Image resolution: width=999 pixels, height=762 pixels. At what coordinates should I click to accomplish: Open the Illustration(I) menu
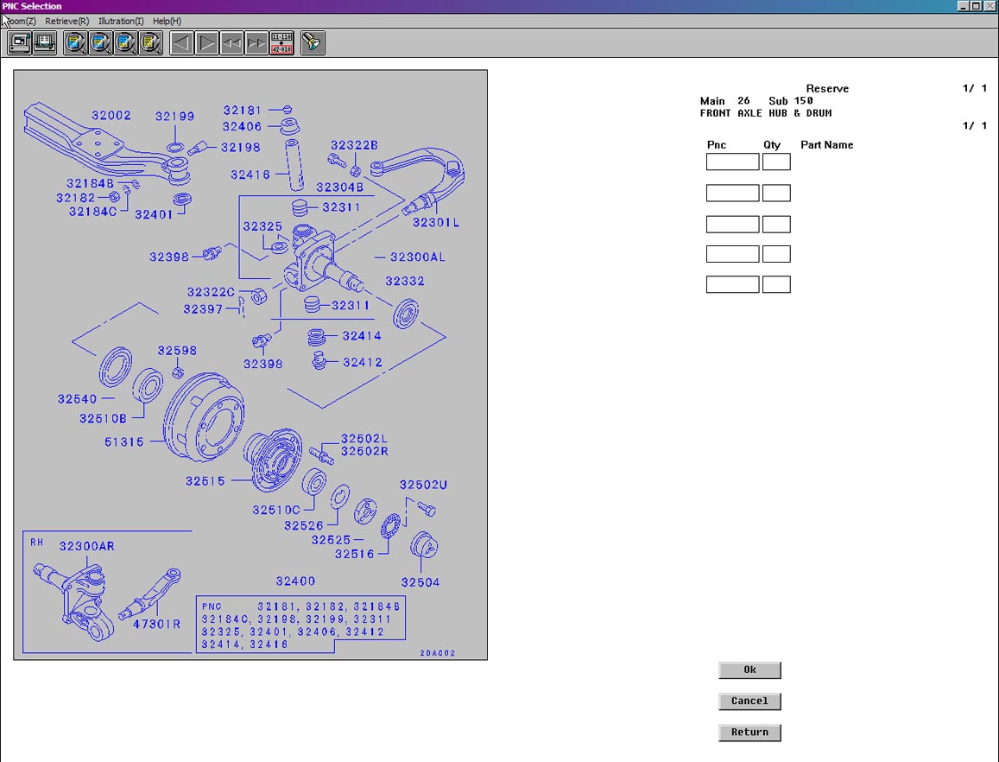121,21
